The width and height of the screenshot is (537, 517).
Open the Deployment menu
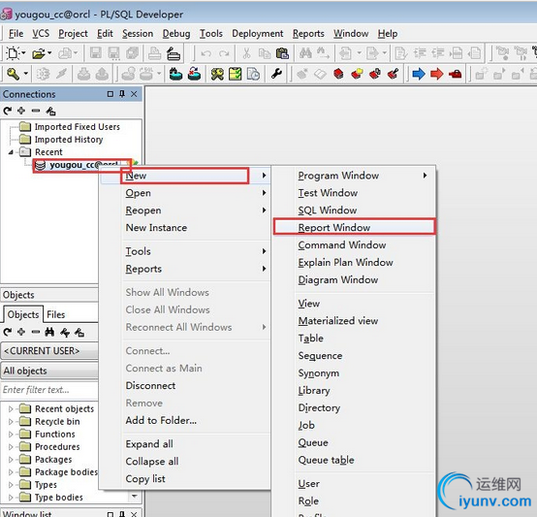click(x=258, y=34)
